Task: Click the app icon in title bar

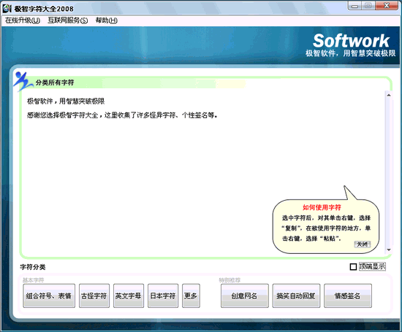Action: (7, 9)
